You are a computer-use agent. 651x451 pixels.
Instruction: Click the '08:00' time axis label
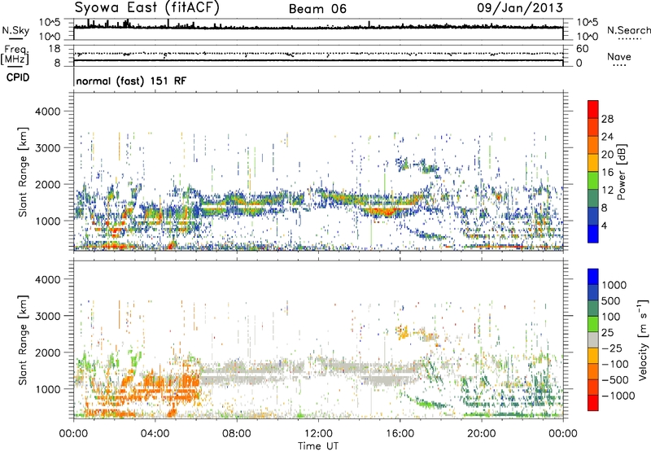click(x=237, y=434)
